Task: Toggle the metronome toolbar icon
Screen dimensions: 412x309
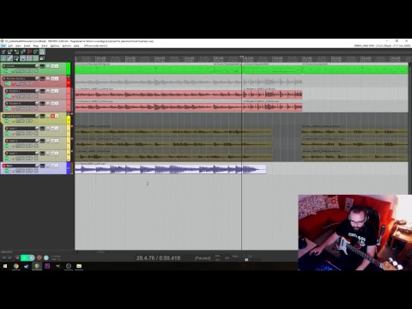Action: point(42,51)
